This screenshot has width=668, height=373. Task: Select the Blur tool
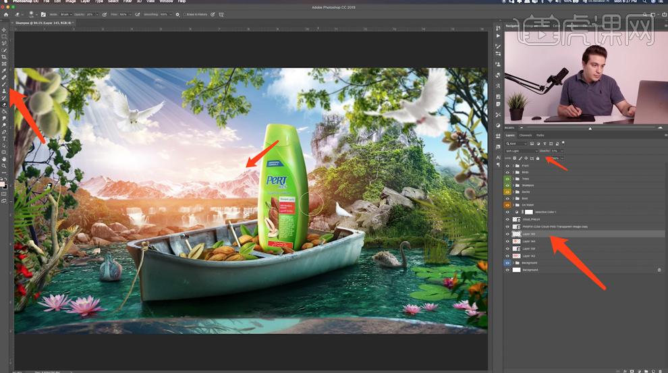click(4, 118)
